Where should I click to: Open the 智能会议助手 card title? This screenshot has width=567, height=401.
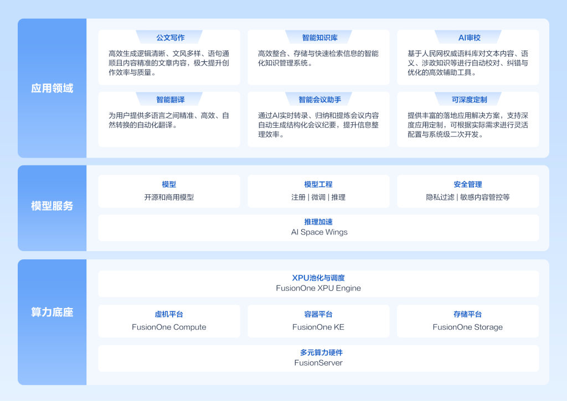click(318, 100)
